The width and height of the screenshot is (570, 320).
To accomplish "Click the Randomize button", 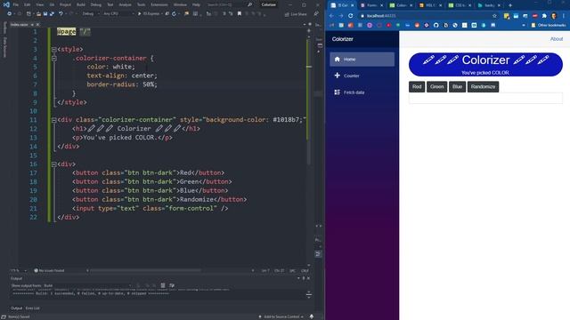I will tap(483, 87).
